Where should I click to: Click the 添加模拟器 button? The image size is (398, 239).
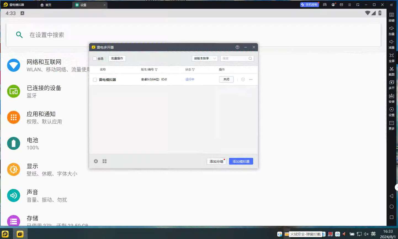point(241,161)
